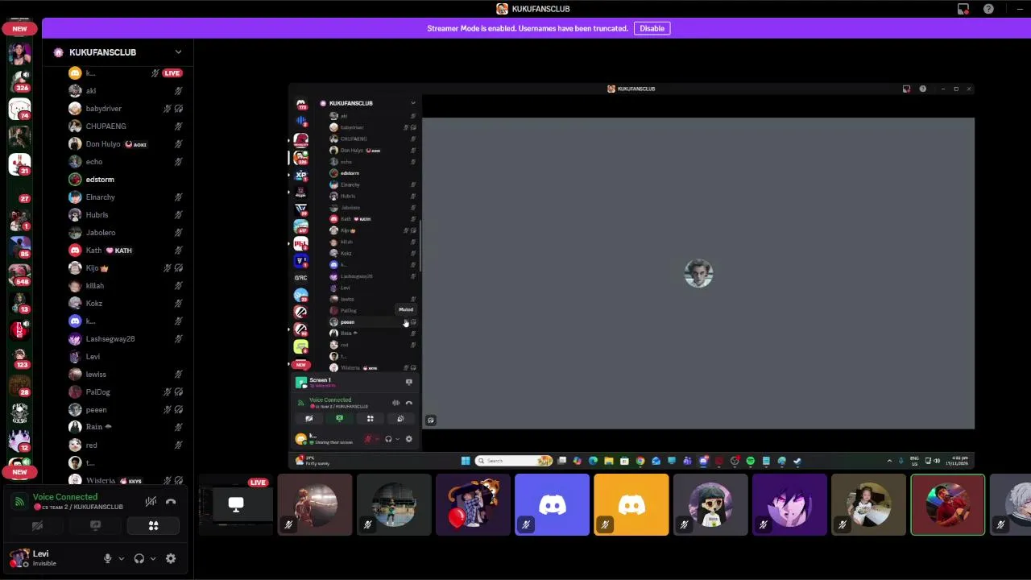Screen dimensions: 1031x580
Task: Select lewiss in the voice member list
Action: [x=125, y=375]
